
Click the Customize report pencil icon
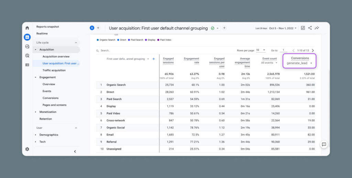[x=303, y=28]
